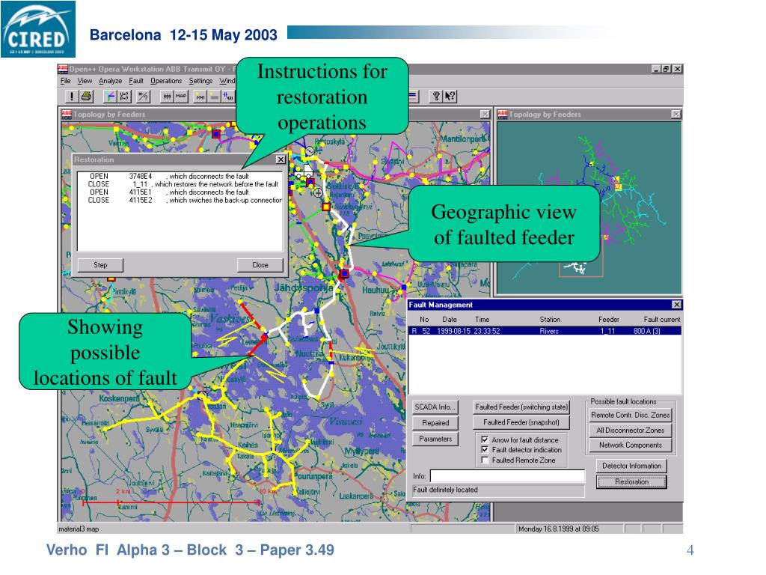Open the View menu
The image size is (766, 575).
(x=85, y=81)
